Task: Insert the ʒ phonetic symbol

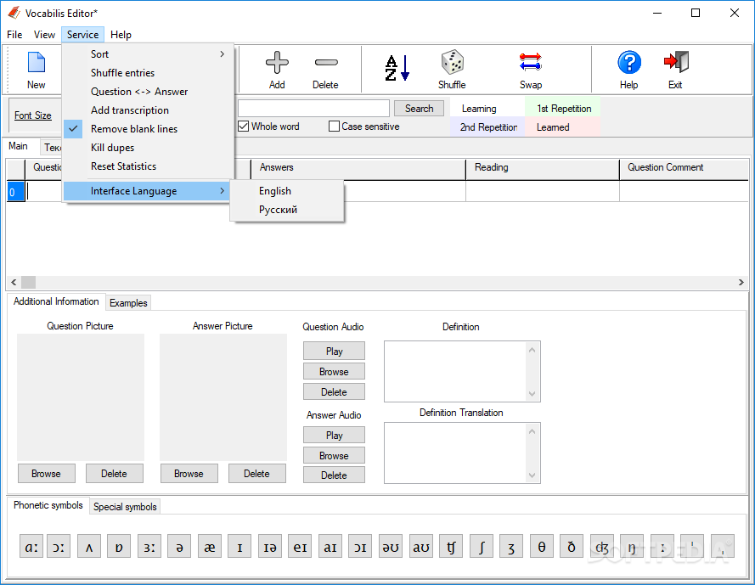Action: tap(511, 546)
